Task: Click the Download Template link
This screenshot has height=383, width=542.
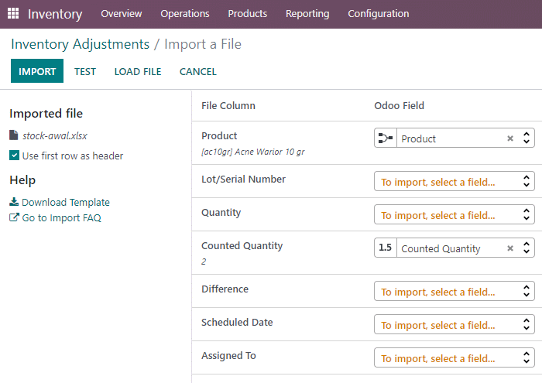Action: pos(66,202)
